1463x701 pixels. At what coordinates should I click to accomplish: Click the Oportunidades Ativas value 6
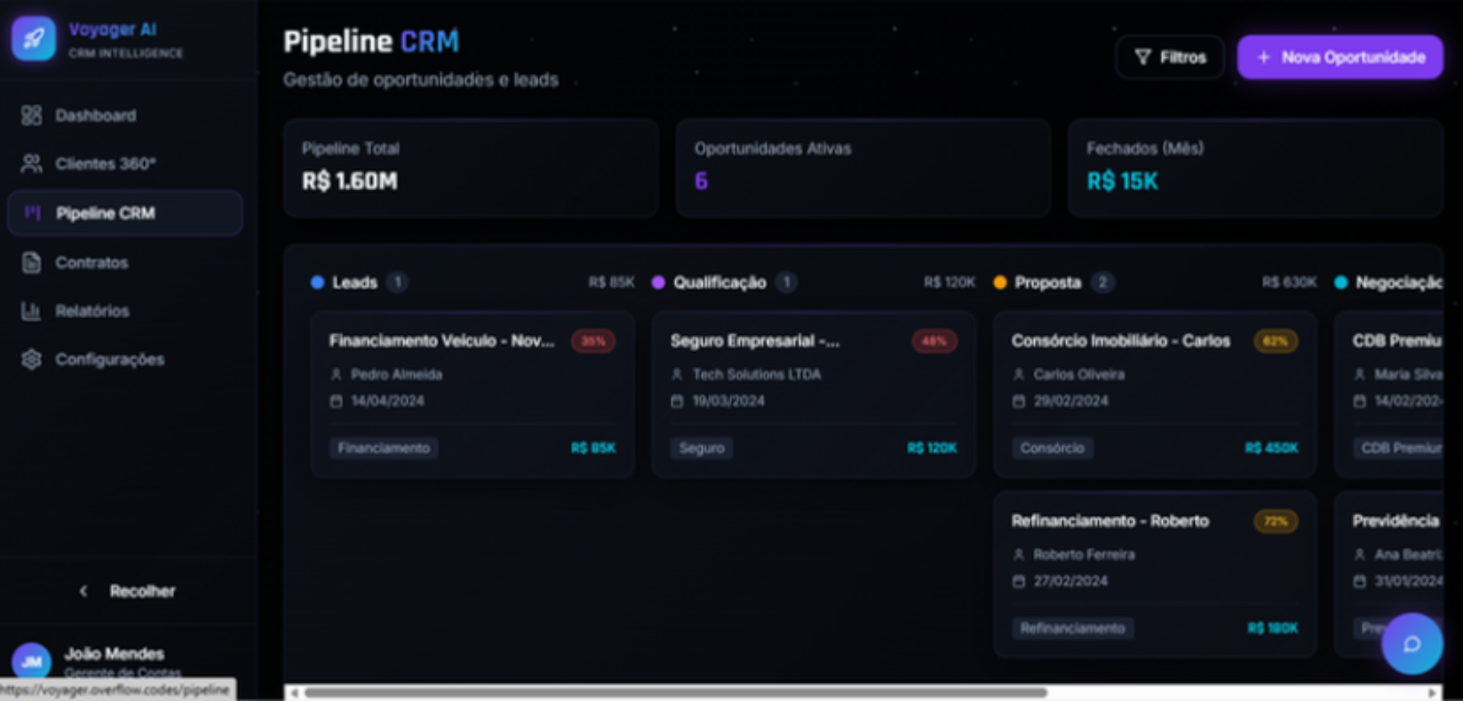pos(701,181)
